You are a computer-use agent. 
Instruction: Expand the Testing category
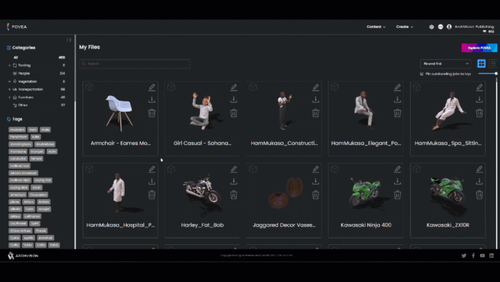[9, 66]
